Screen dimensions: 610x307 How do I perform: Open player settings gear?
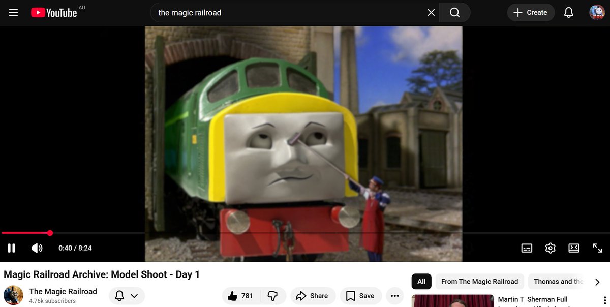tap(551, 248)
